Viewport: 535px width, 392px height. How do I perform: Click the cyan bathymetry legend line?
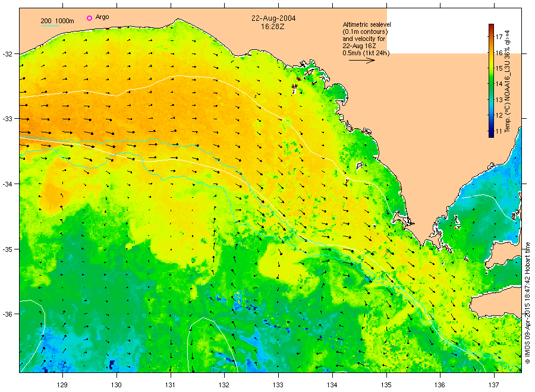pos(50,26)
